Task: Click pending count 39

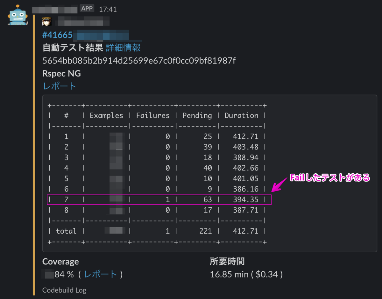Action: (x=208, y=147)
